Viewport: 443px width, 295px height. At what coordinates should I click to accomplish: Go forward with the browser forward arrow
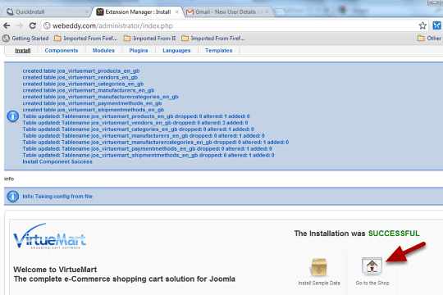coord(20,25)
